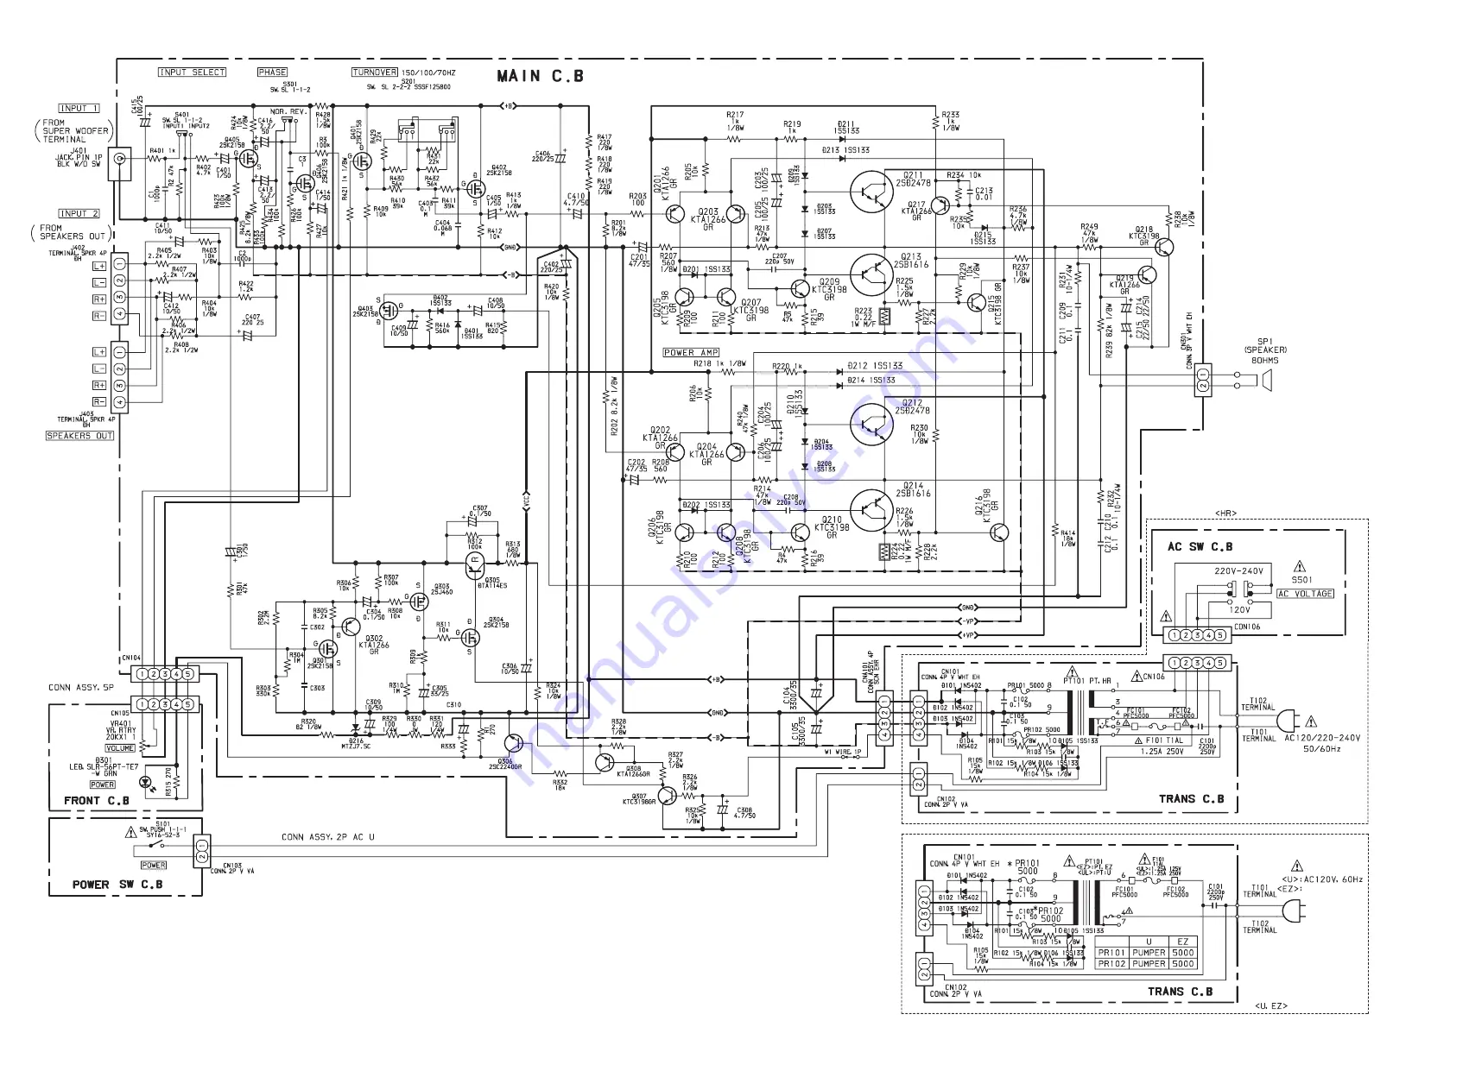This screenshot has height=1090, width=1469.
Task: Click the 1.25A 250V fuse rating
Action: pos(1162,752)
